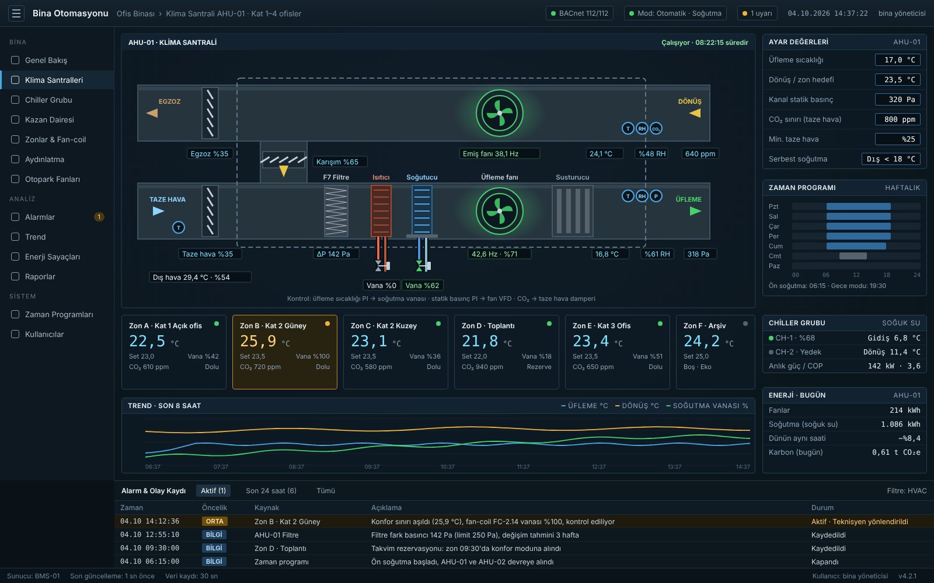Screen dimensions: 934x583
Task: Click the cooling valve symbol above Vana %62
Action: (x=423, y=266)
